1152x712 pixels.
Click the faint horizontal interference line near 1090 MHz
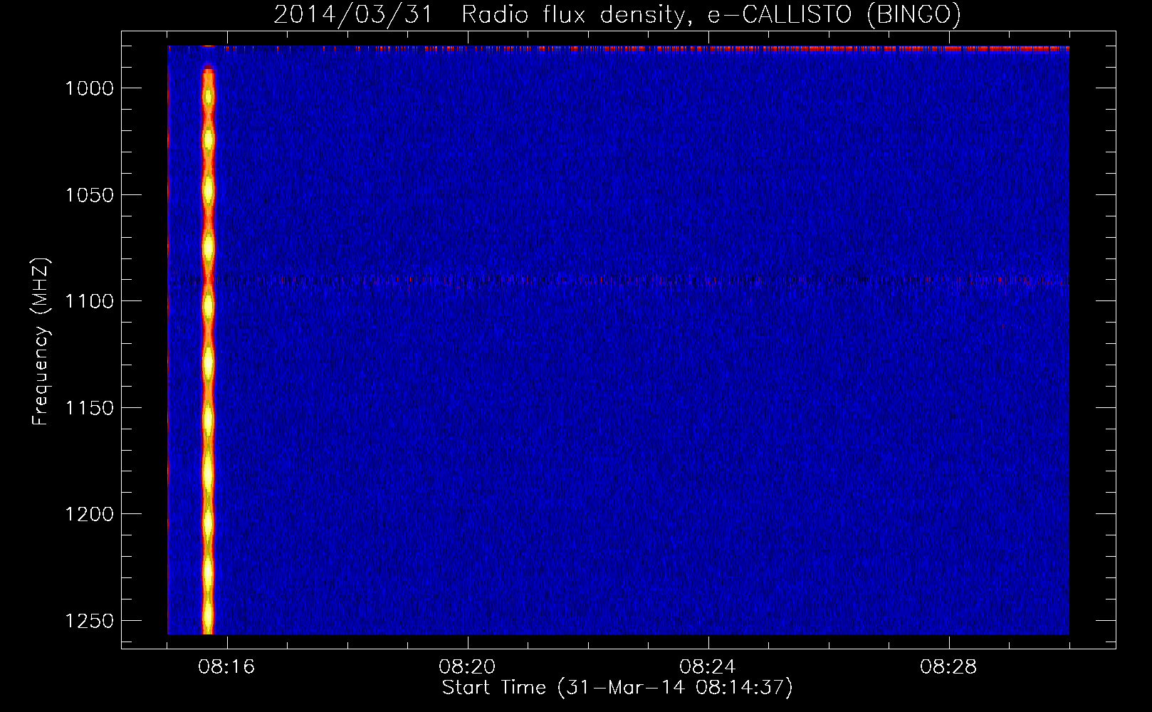pyautogui.click(x=618, y=280)
